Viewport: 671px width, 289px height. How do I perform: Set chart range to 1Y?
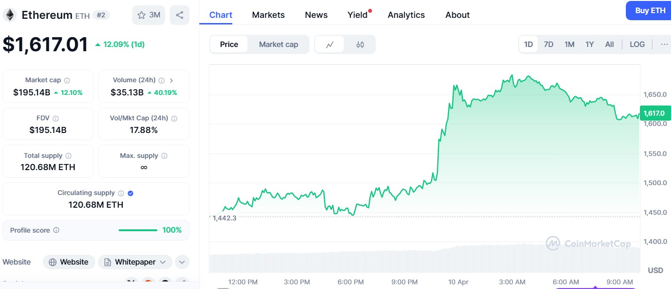[x=590, y=44]
